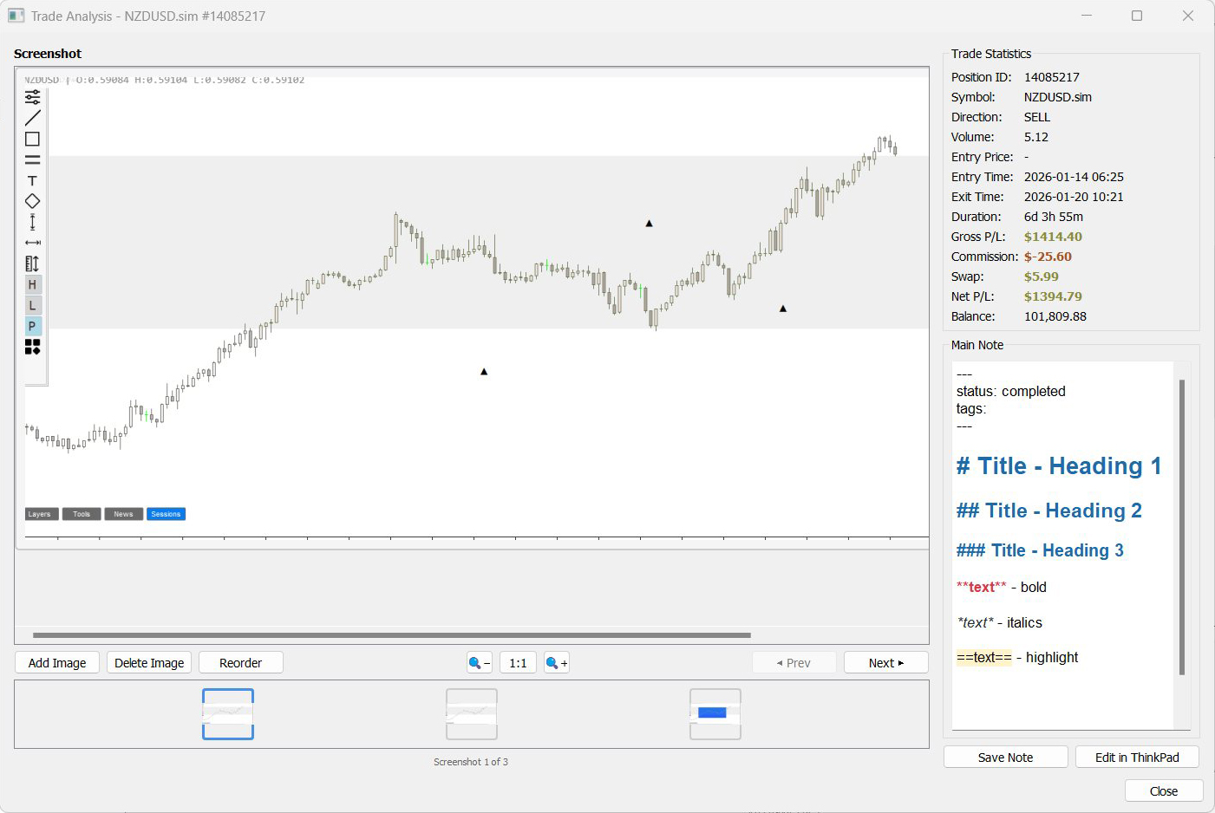Select the third screenshot thumbnail
The height and width of the screenshot is (813, 1215).
[x=715, y=714]
